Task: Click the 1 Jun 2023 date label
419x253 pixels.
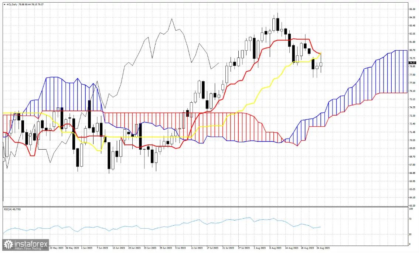Action: click(x=87, y=248)
